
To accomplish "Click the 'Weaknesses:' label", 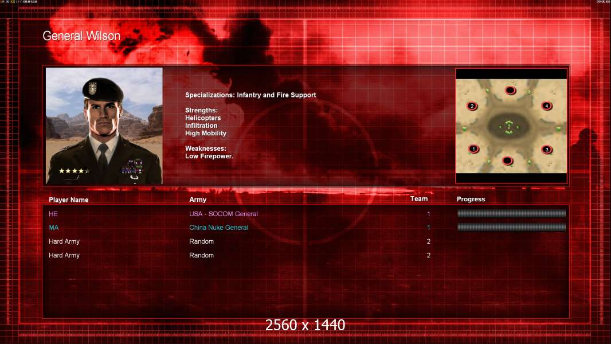I will click(x=206, y=148).
